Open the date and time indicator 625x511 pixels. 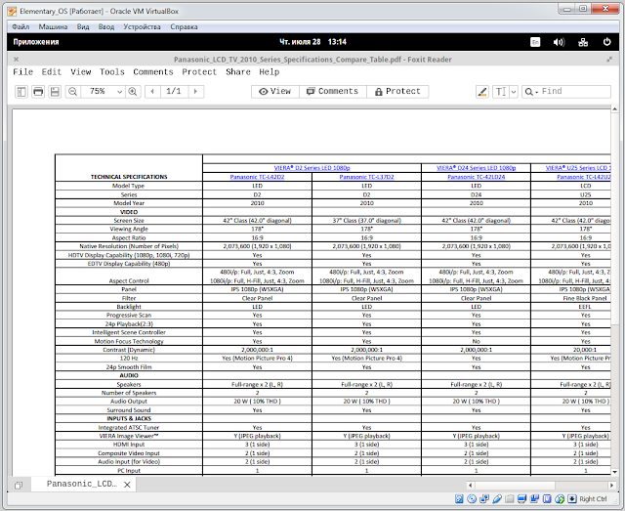click(312, 42)
